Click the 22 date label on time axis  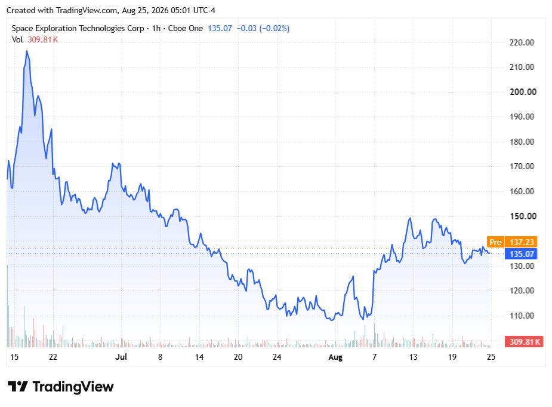[53, 357]
